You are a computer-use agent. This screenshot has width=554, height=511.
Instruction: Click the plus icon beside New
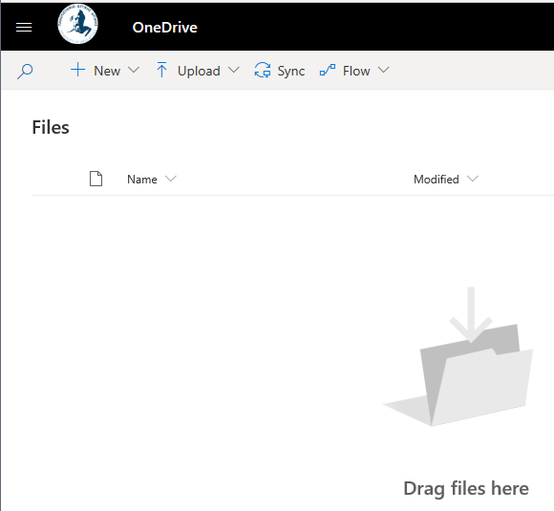(x=77, y=70)
